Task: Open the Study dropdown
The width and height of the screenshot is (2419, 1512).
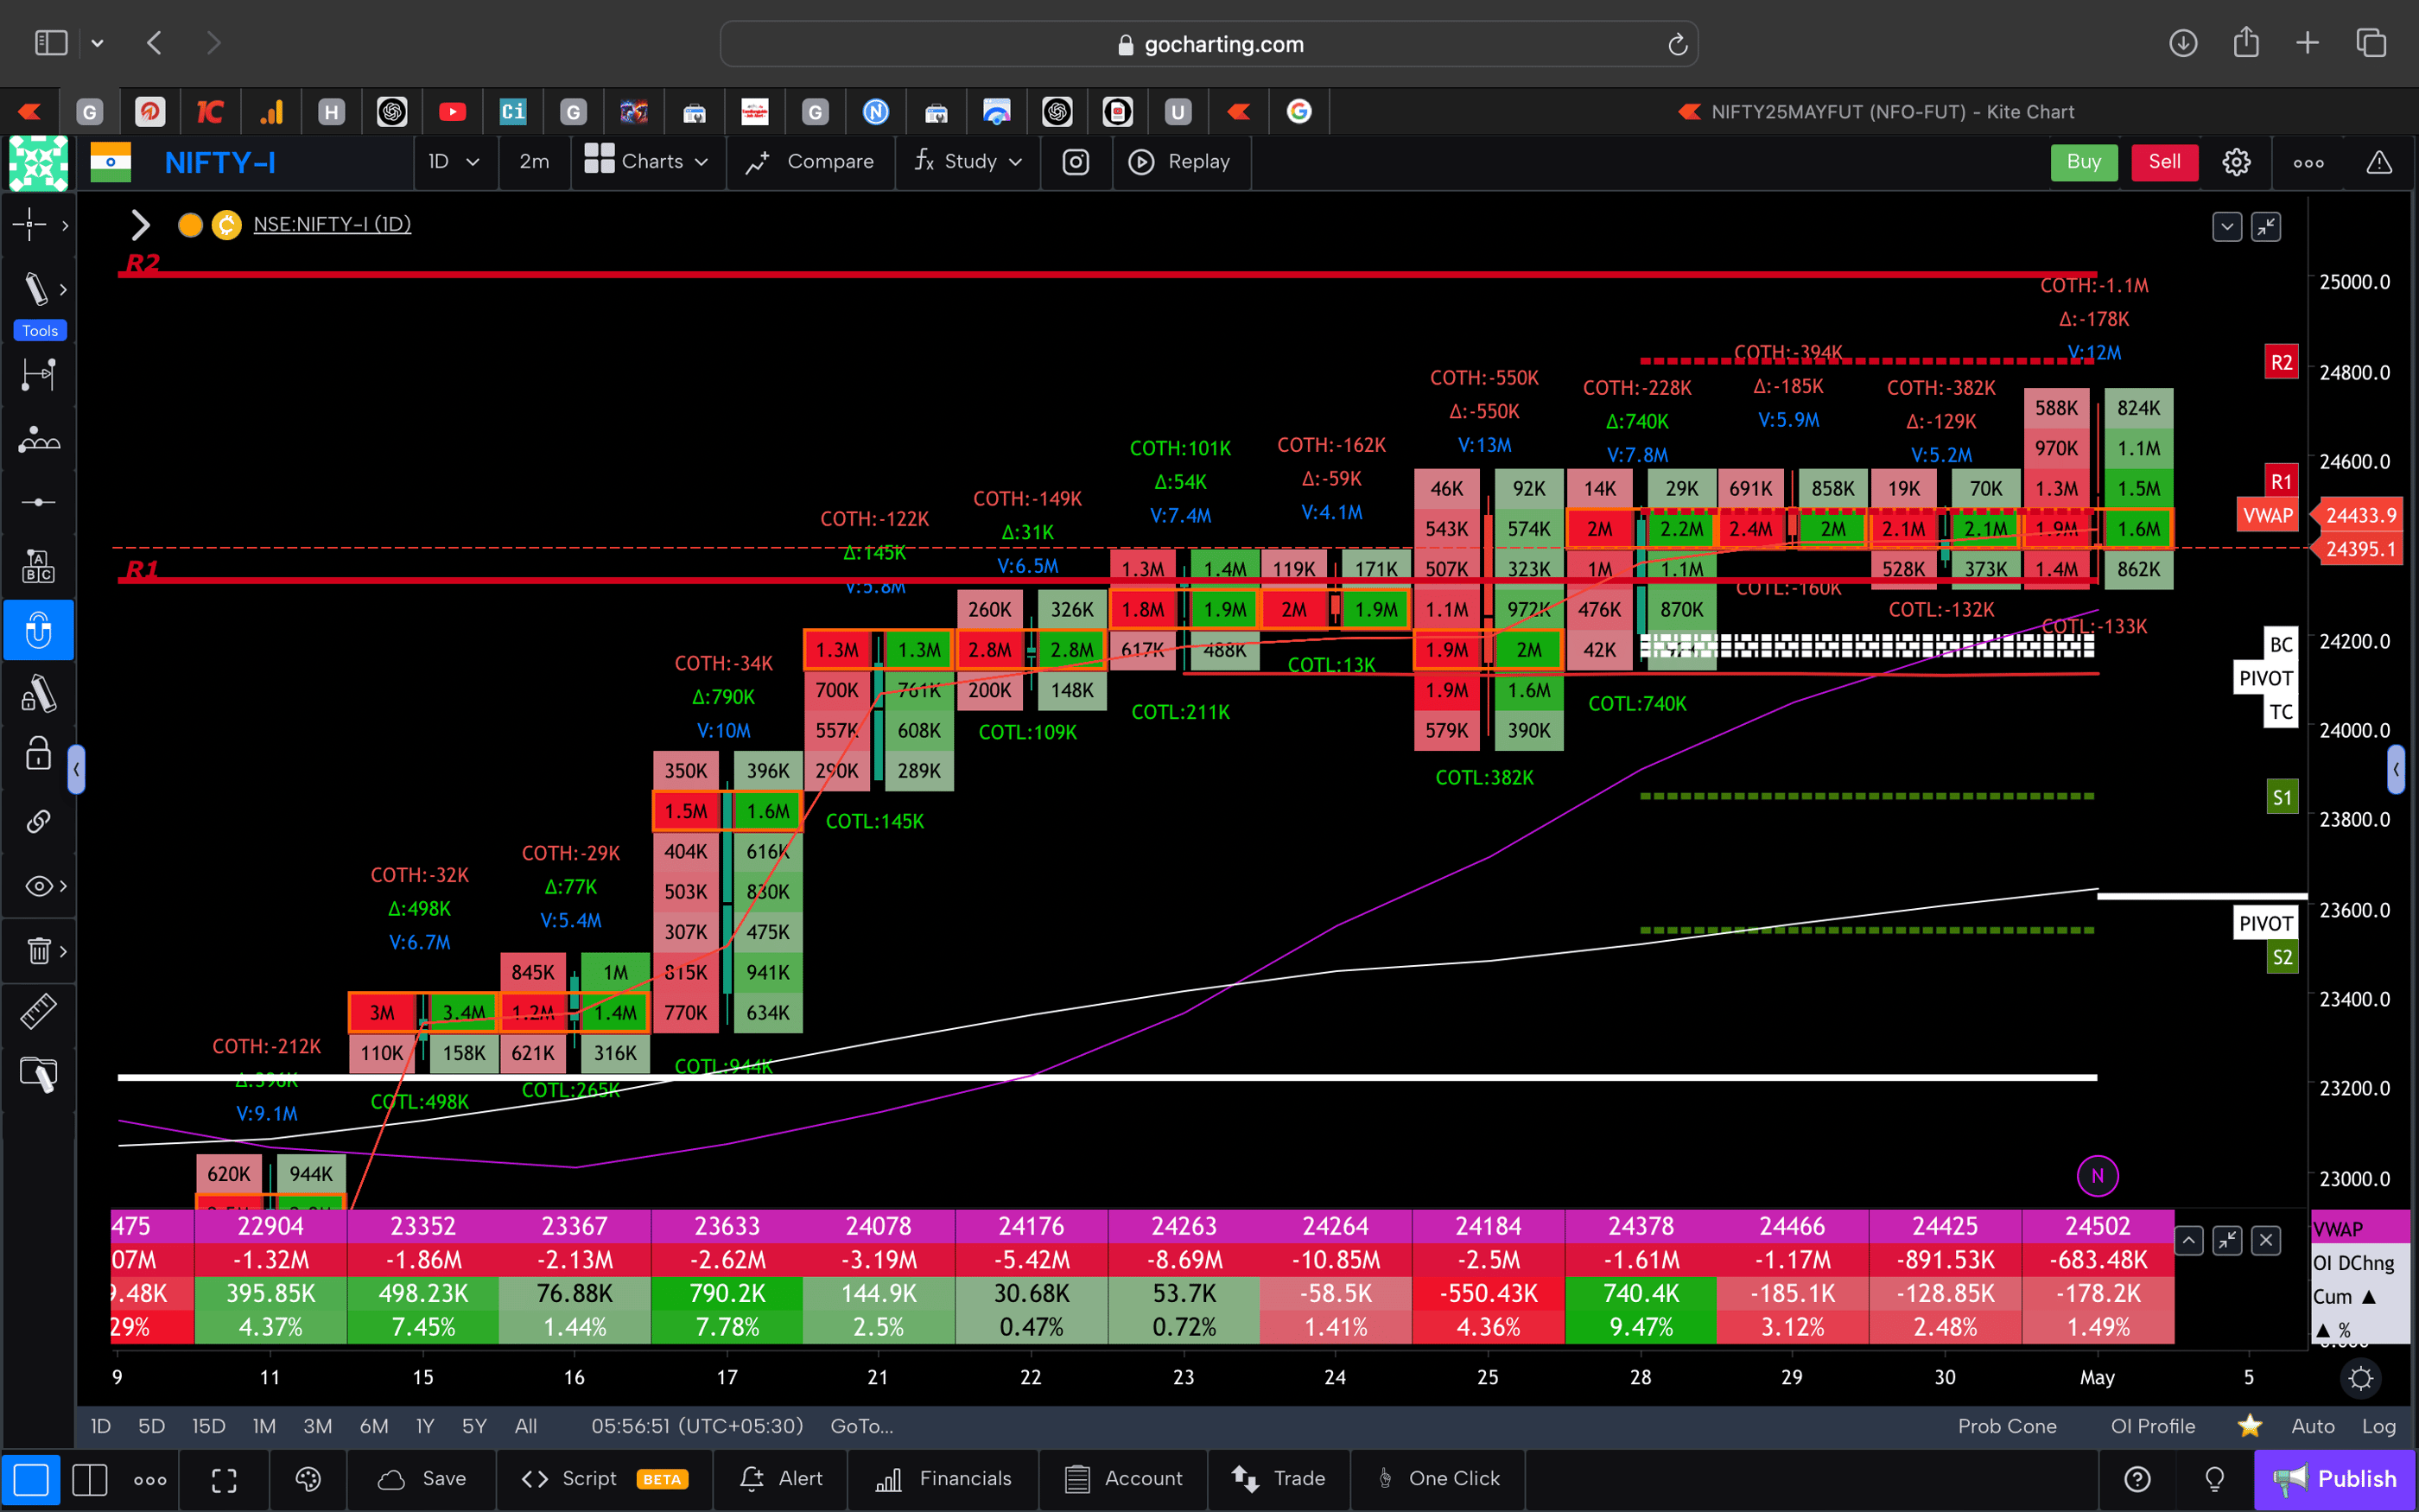Action: pos(968,161)
